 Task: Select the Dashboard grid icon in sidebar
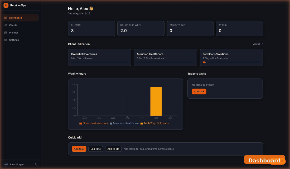[x=6, y=18]
